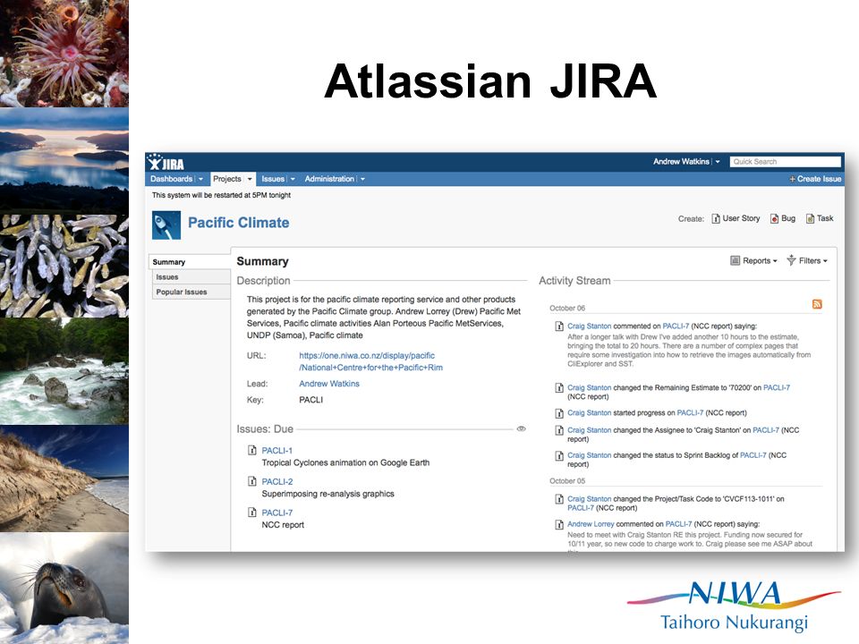Switch to the Popular Issues side tab
This screenshot has height=644, width=859.
click(x=191, y=292)
